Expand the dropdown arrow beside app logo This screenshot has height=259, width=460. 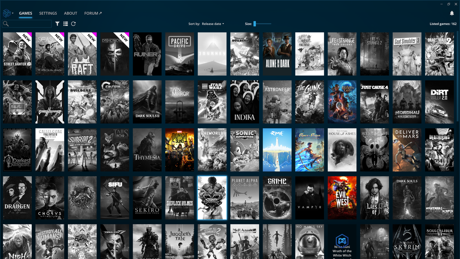(13, 13)
